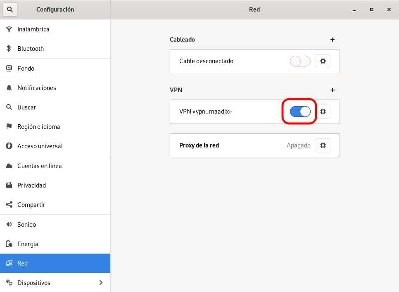The width and height of the screenshot is (399, 292).
Task: Open gear settings for VPN vpn_maadix
Action: pyautogui.click(x=323, y=112)
